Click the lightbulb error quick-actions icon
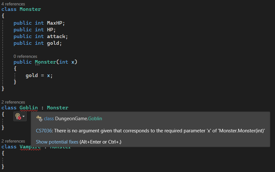Image resolution: width=275 pixels, height=172 pixels. [x=18, y=117]
